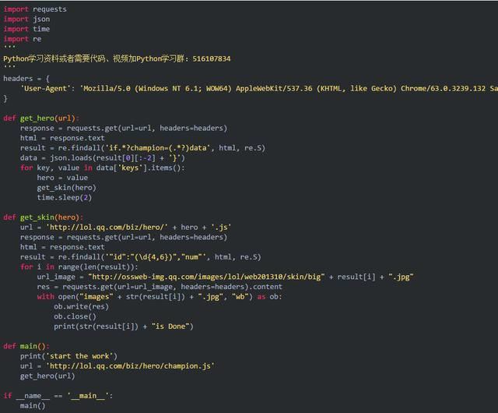Click the 'import requests' line
498x413 pixels.
click(35, 9)
